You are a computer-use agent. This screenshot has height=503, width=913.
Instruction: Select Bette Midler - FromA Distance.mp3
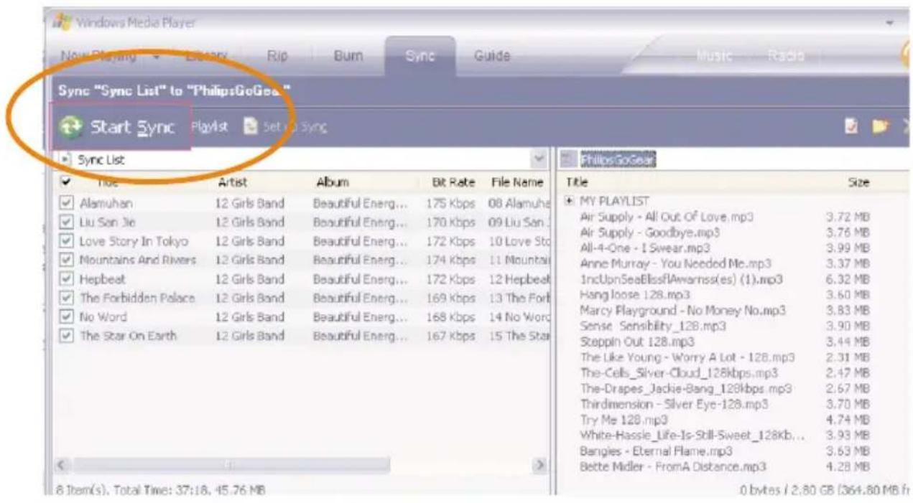point(672,467)
